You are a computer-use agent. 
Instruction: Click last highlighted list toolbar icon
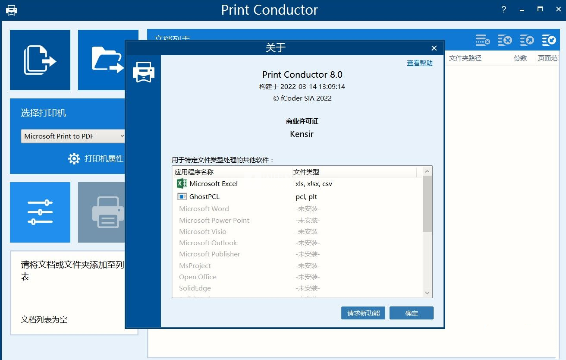click(549, 41)
